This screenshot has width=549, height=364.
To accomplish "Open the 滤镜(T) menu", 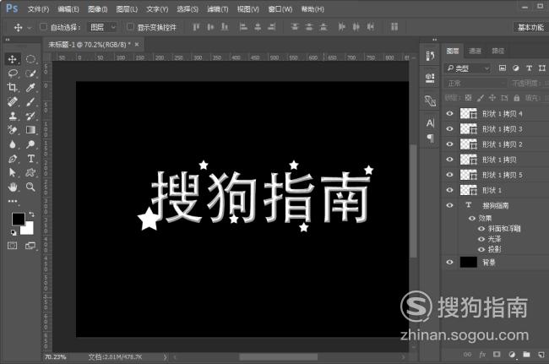I will [218, 9].
